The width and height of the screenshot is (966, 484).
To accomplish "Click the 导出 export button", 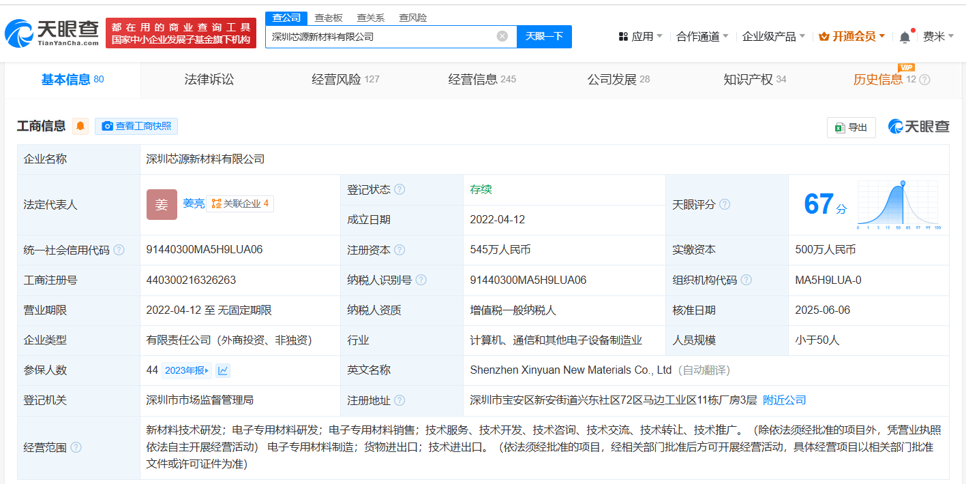I will coord(851,127).
